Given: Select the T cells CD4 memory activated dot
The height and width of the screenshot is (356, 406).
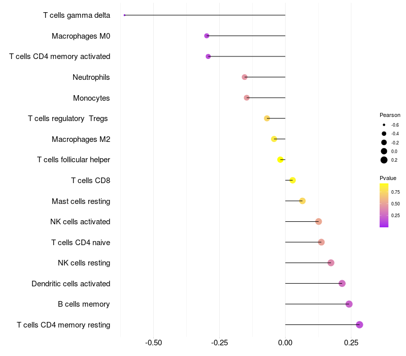Looking at the screenshot, I should pos(208,56).
